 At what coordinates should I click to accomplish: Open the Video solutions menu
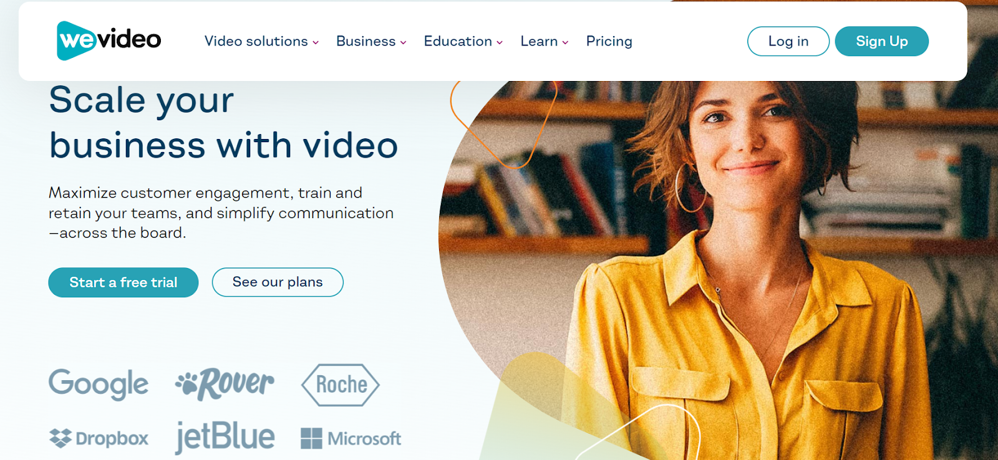(x=261, y=41)
